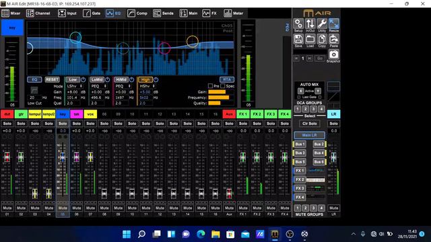Open File Explorer from taskbar
Viewport: 431px width, 242px height.
click(215, 234)
